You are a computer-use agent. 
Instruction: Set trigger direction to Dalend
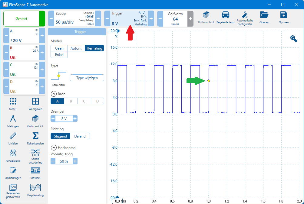click(80, 136)
